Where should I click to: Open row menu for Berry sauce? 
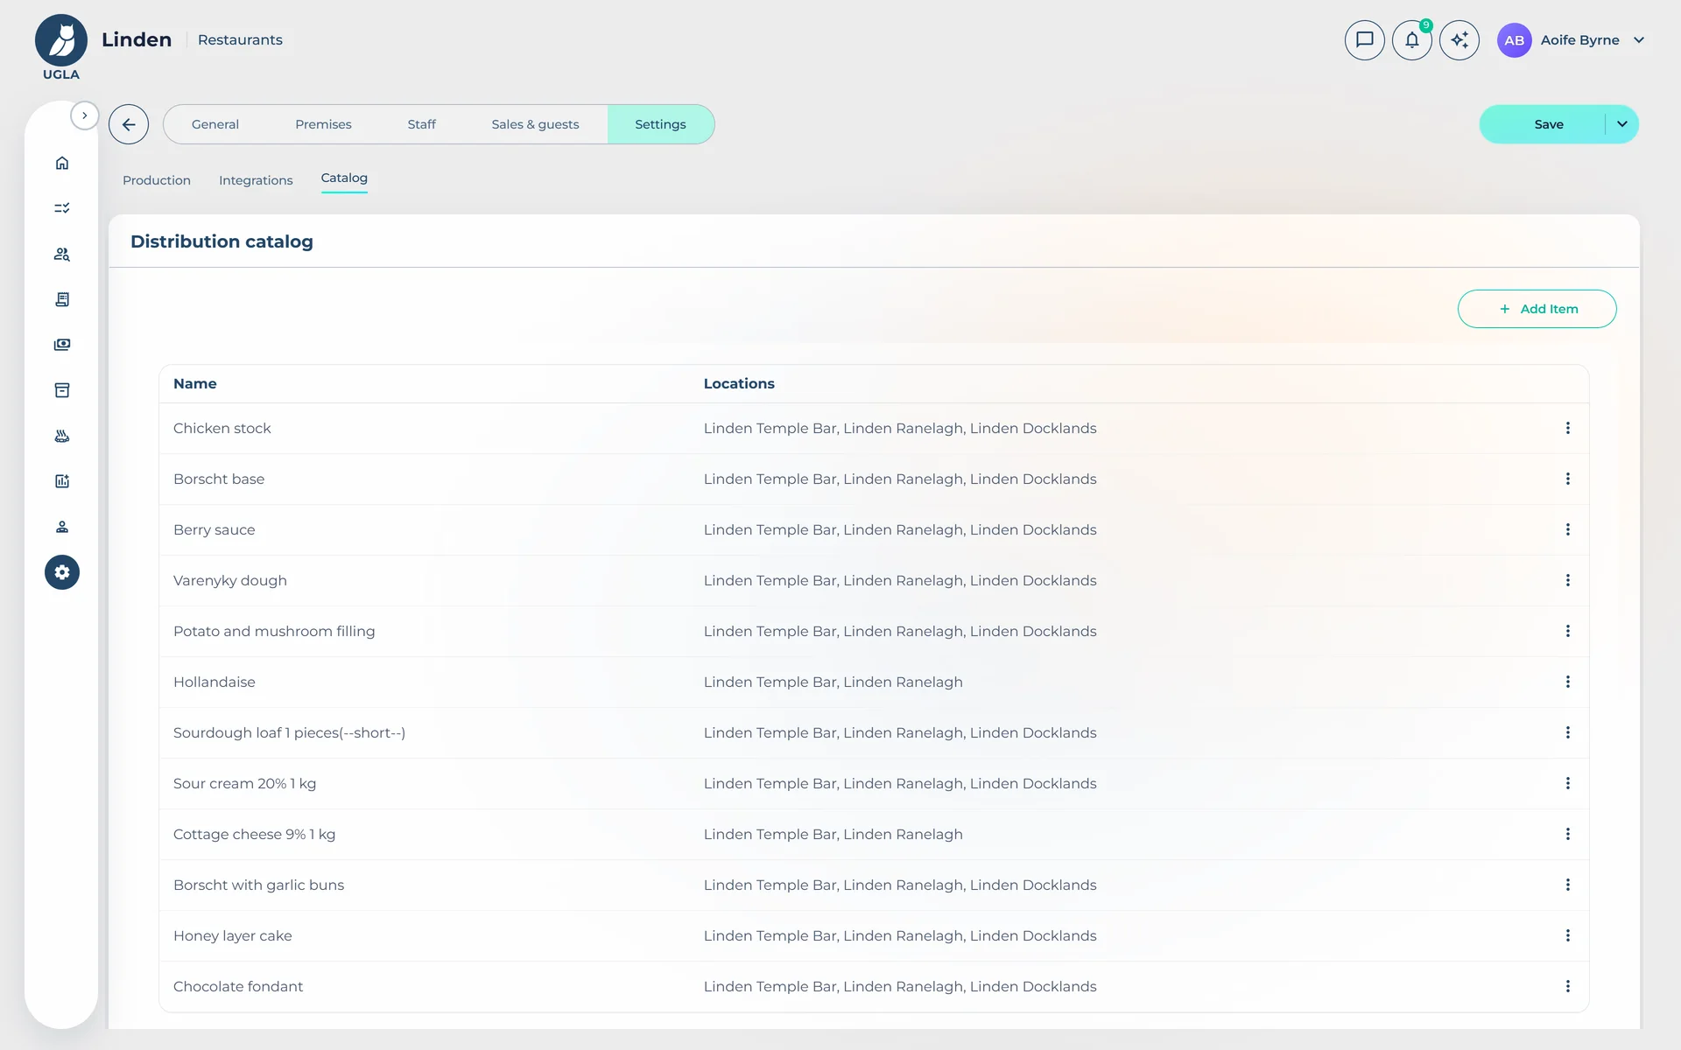[x=1567, y=529]
